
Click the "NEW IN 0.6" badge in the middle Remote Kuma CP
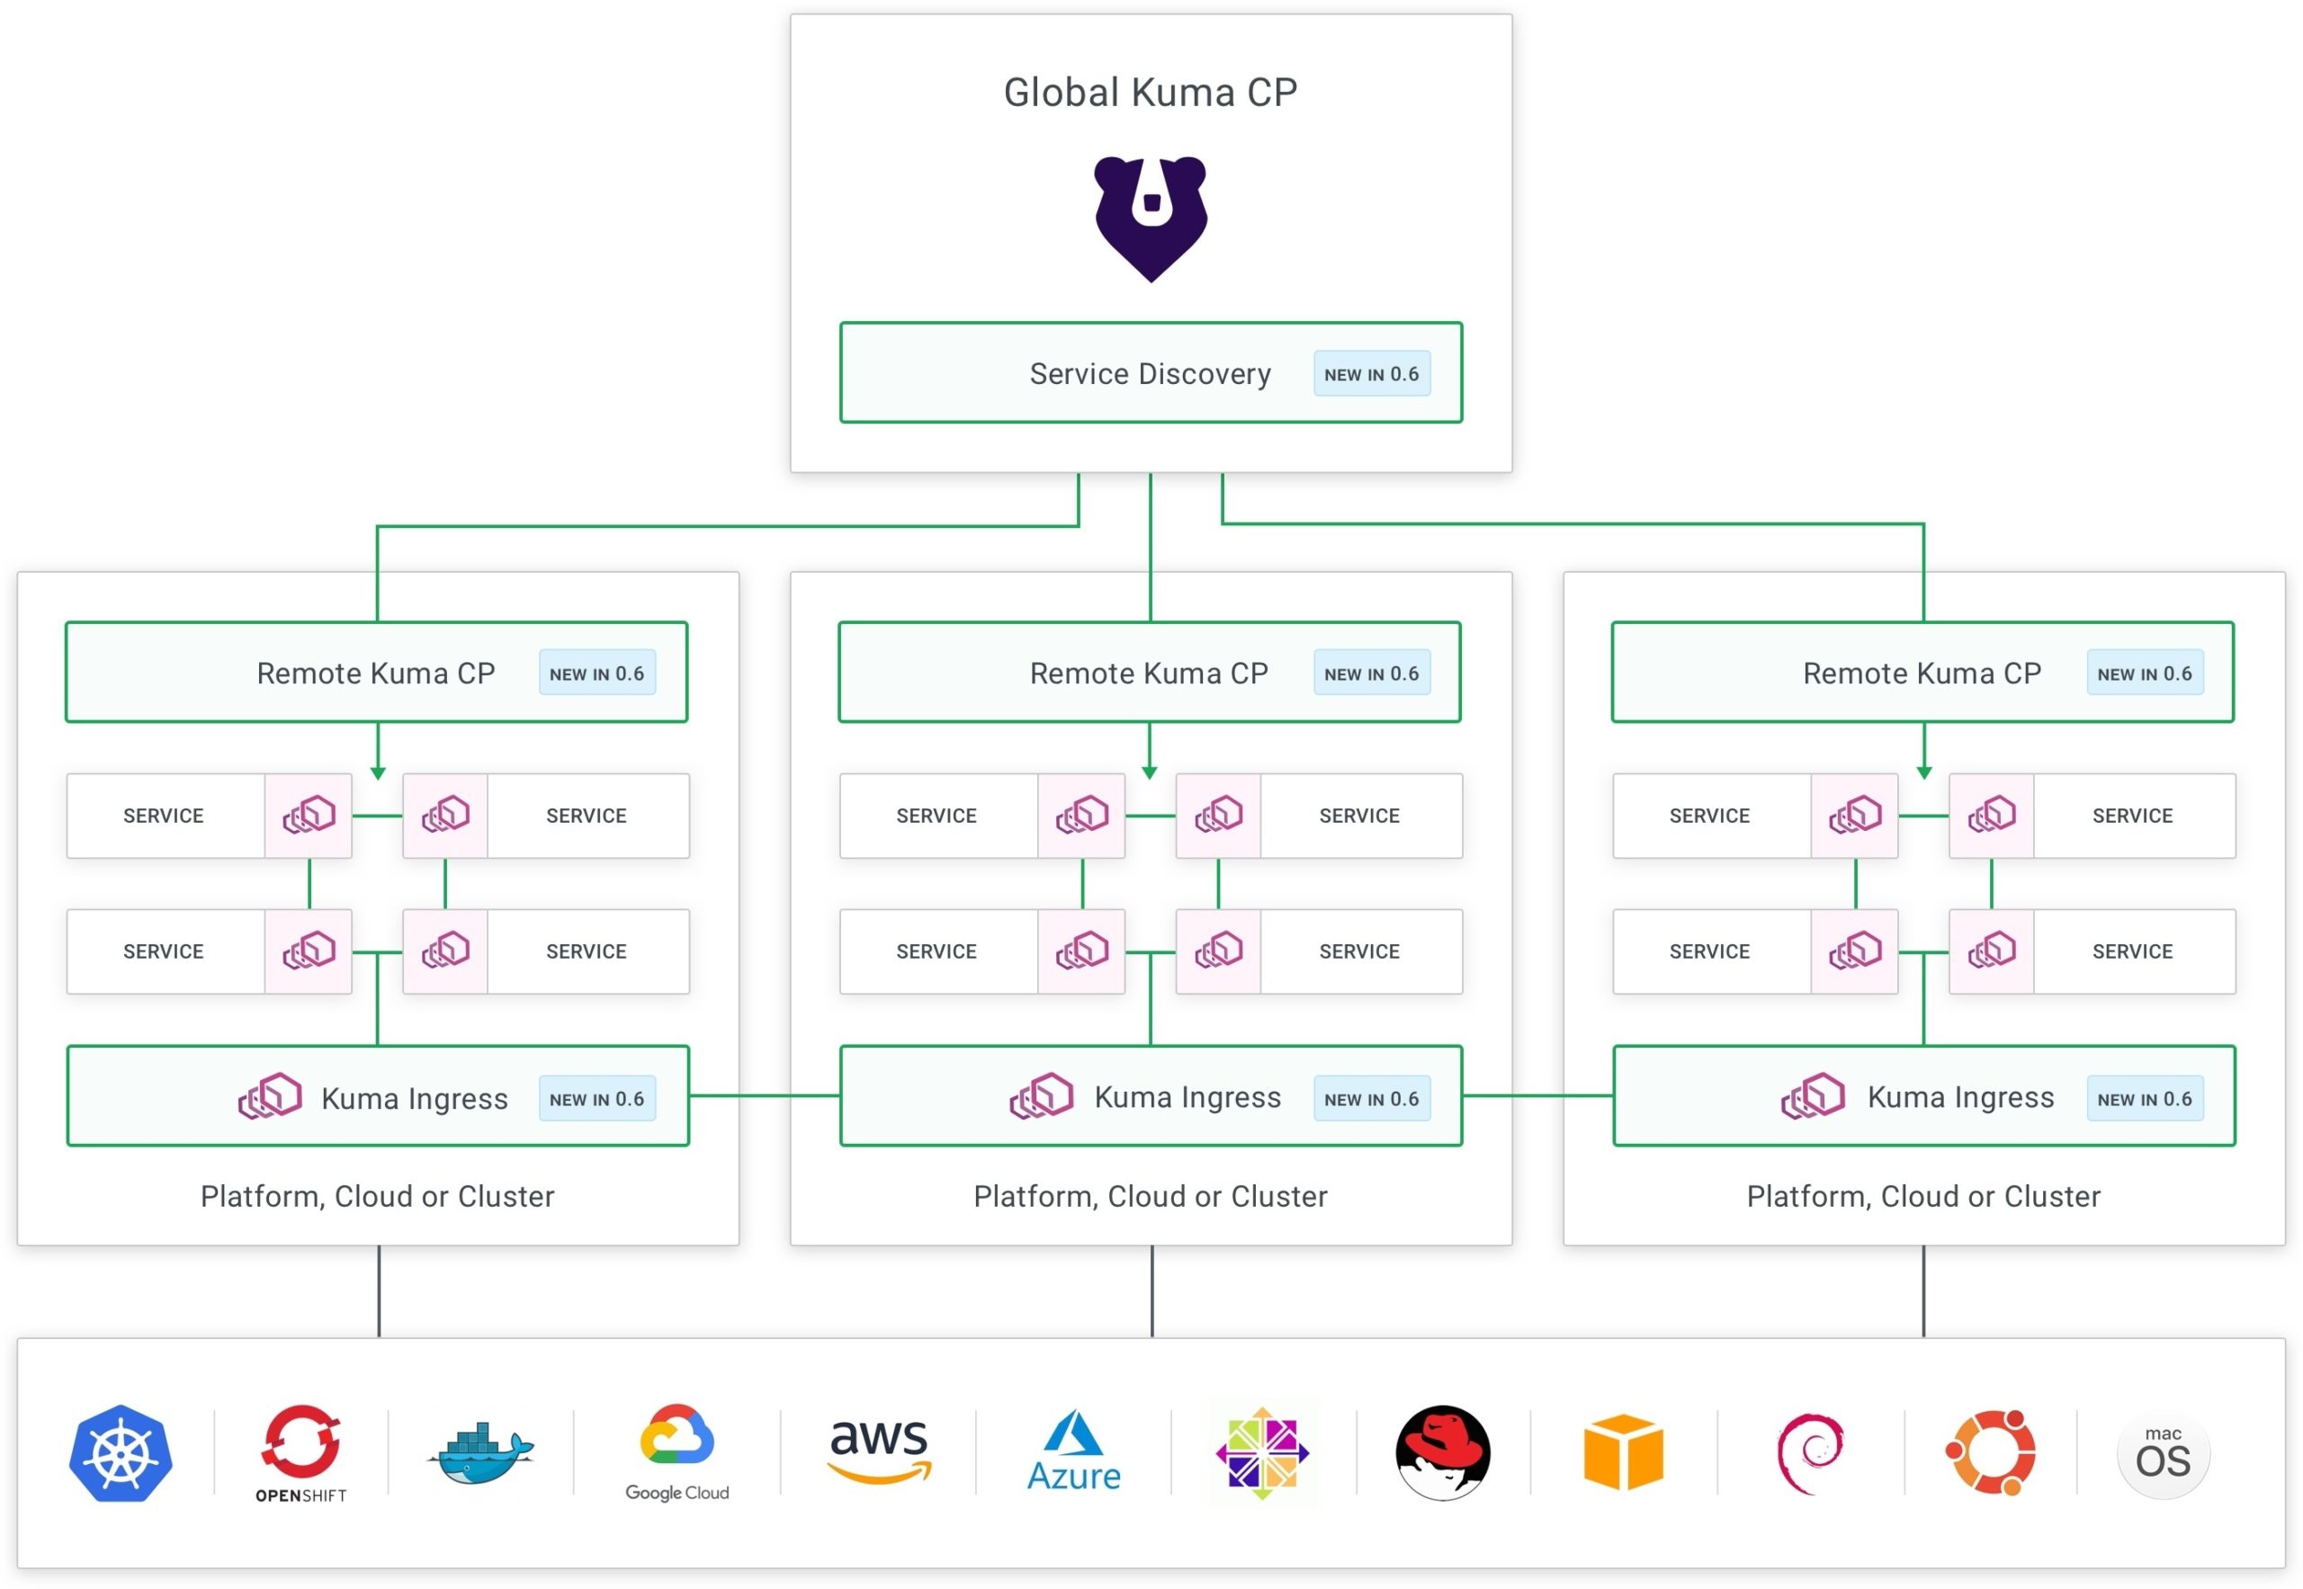[x=1372, y=673]
